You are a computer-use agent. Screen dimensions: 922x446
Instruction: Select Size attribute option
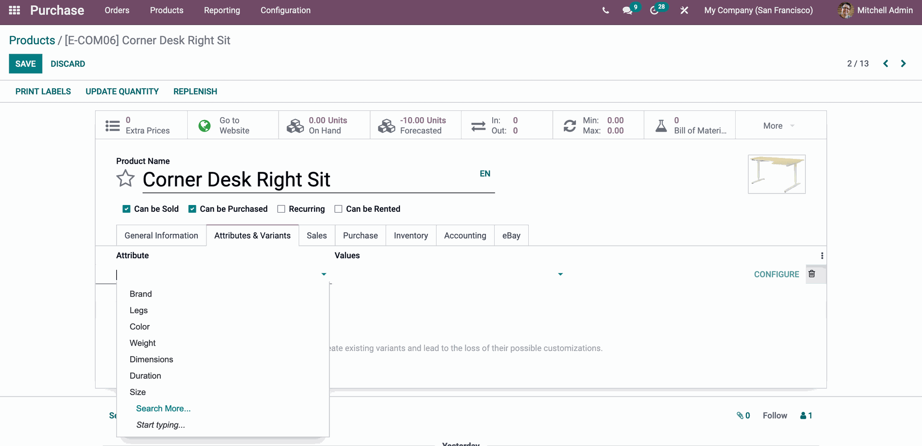coord(138,392)
